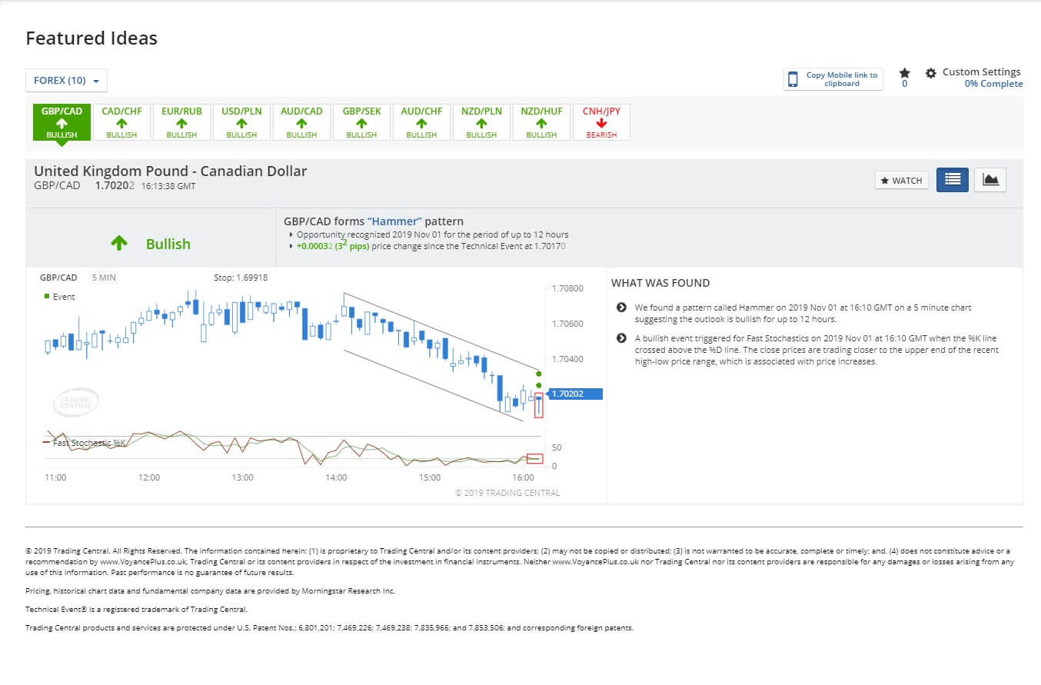Open the EUR/RUB idea tab
The width and height of the screenshot is (1041, 685).
[181, 122]
